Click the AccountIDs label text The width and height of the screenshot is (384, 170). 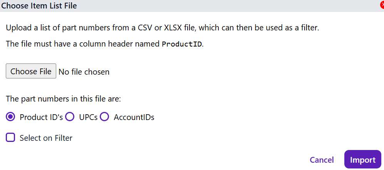(x=134, y=117)
